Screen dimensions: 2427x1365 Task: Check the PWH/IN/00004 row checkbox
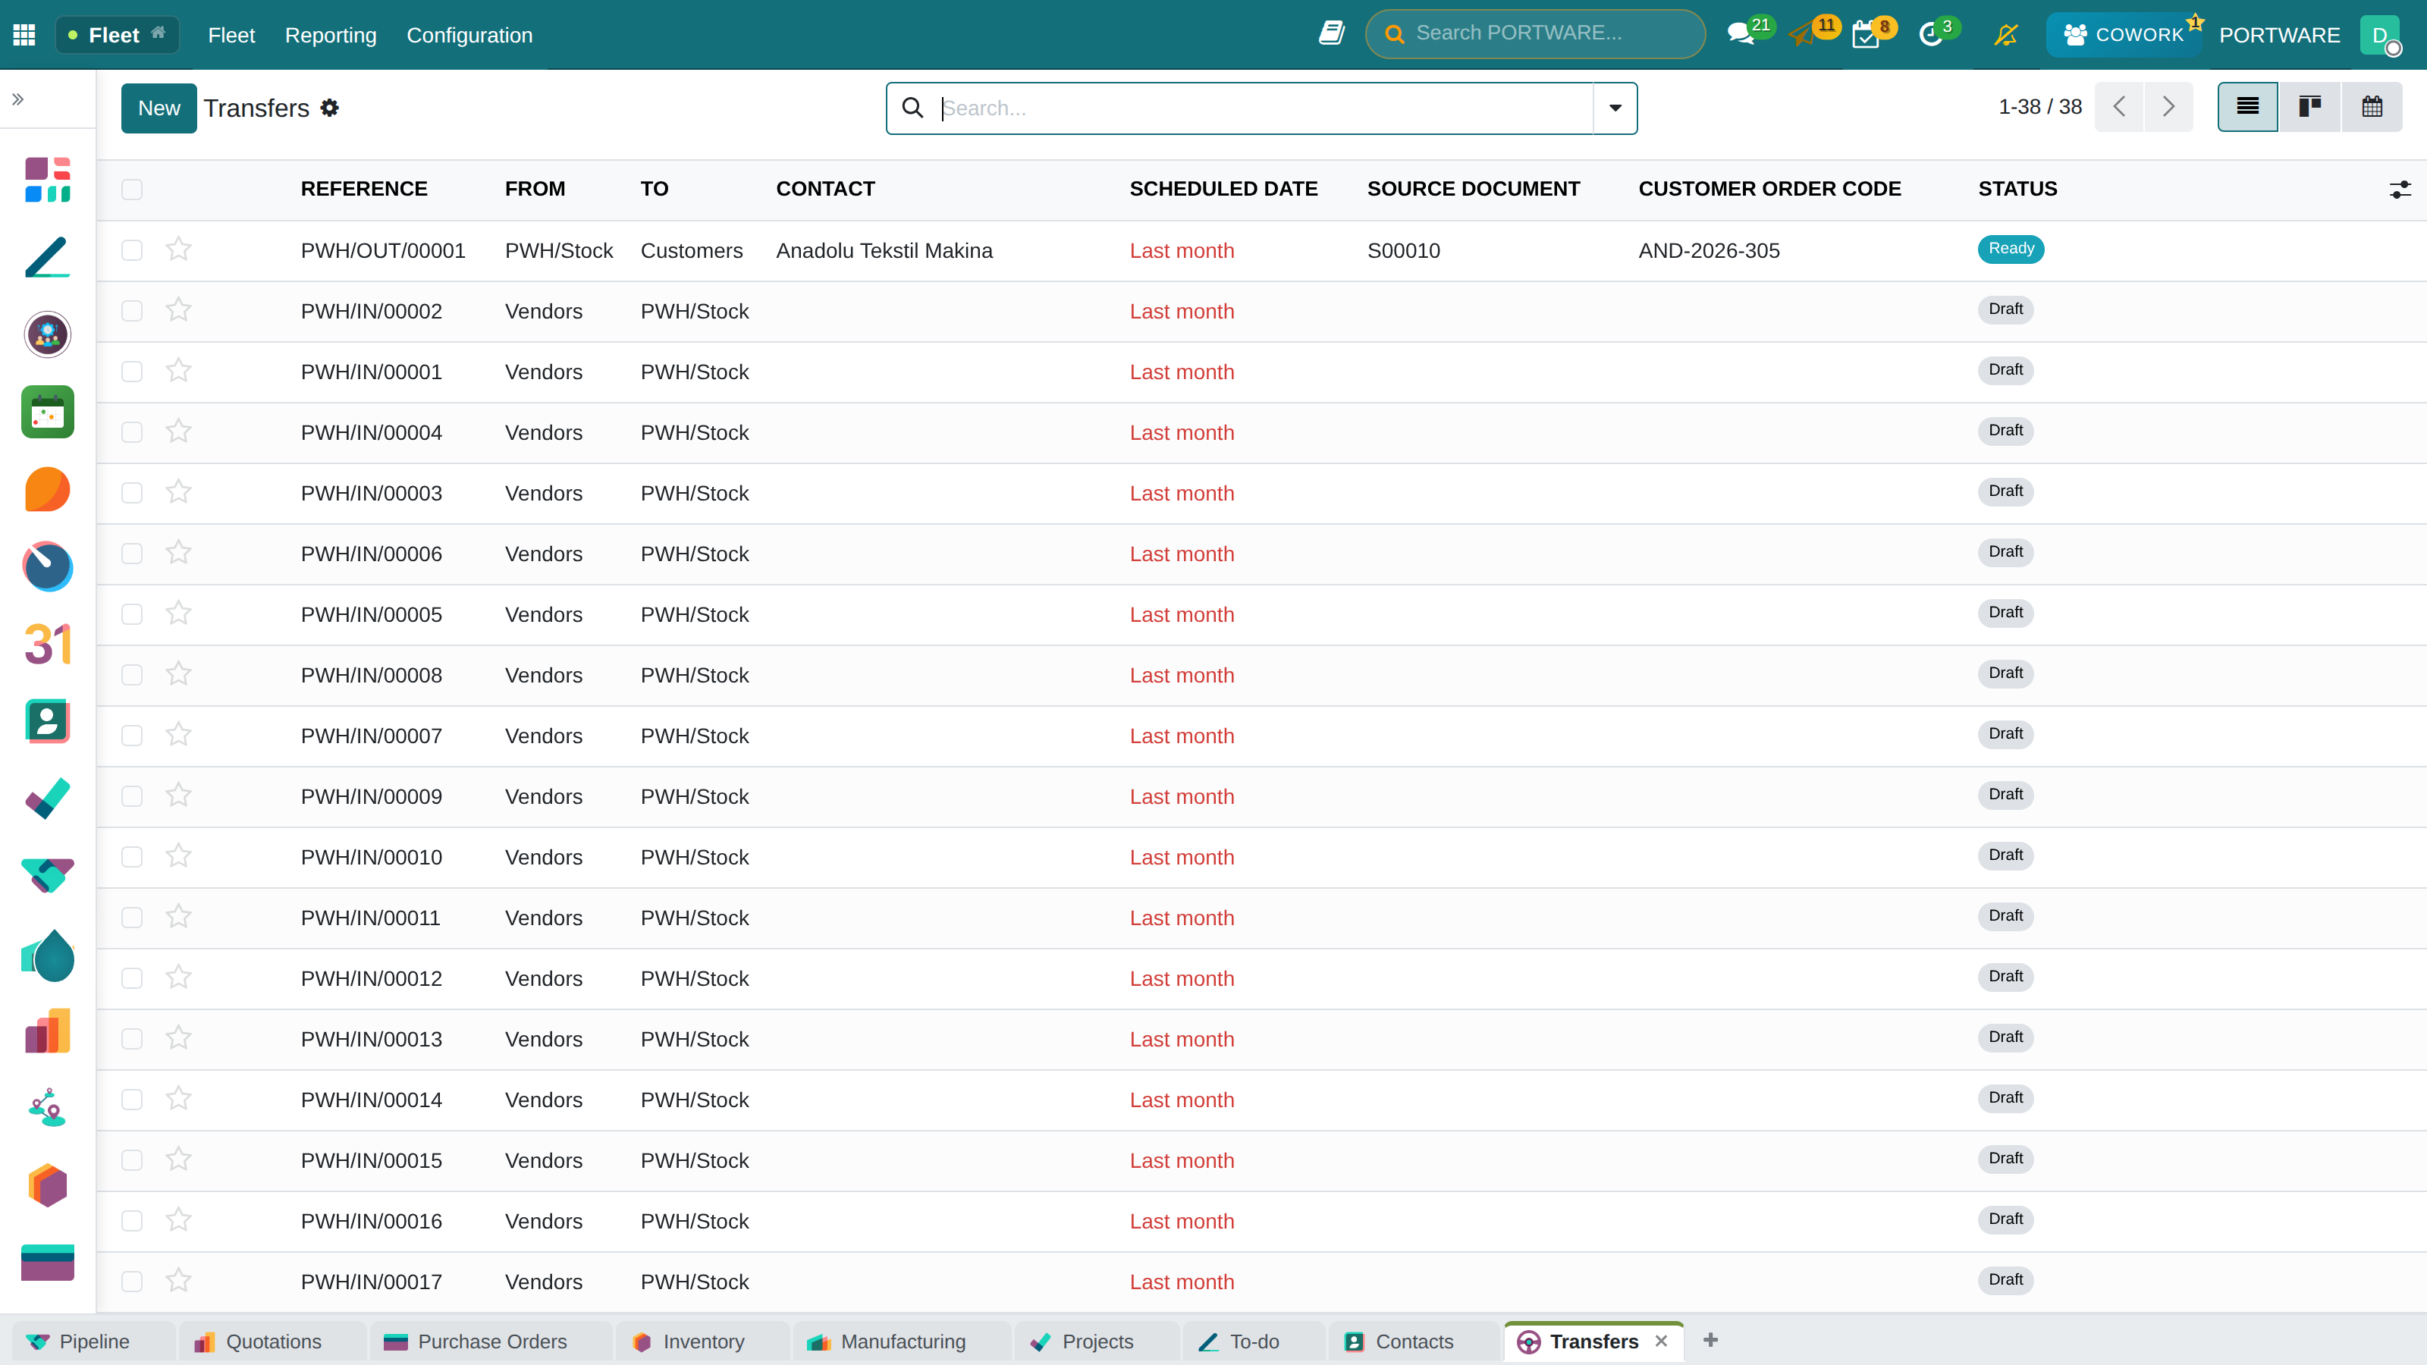point(132,432)
